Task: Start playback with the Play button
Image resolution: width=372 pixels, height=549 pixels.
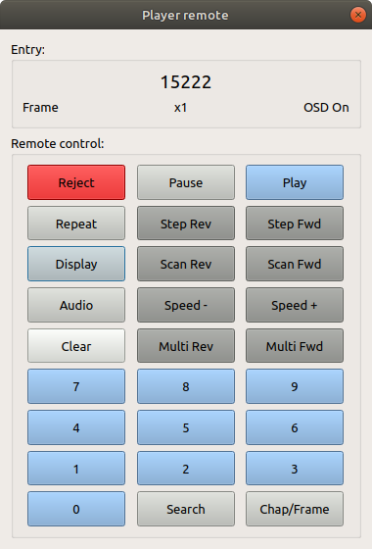Action: [x=295, y=182]
